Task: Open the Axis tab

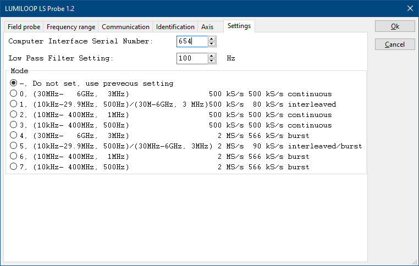Action: pyautogui.click(x=207, y=27)
